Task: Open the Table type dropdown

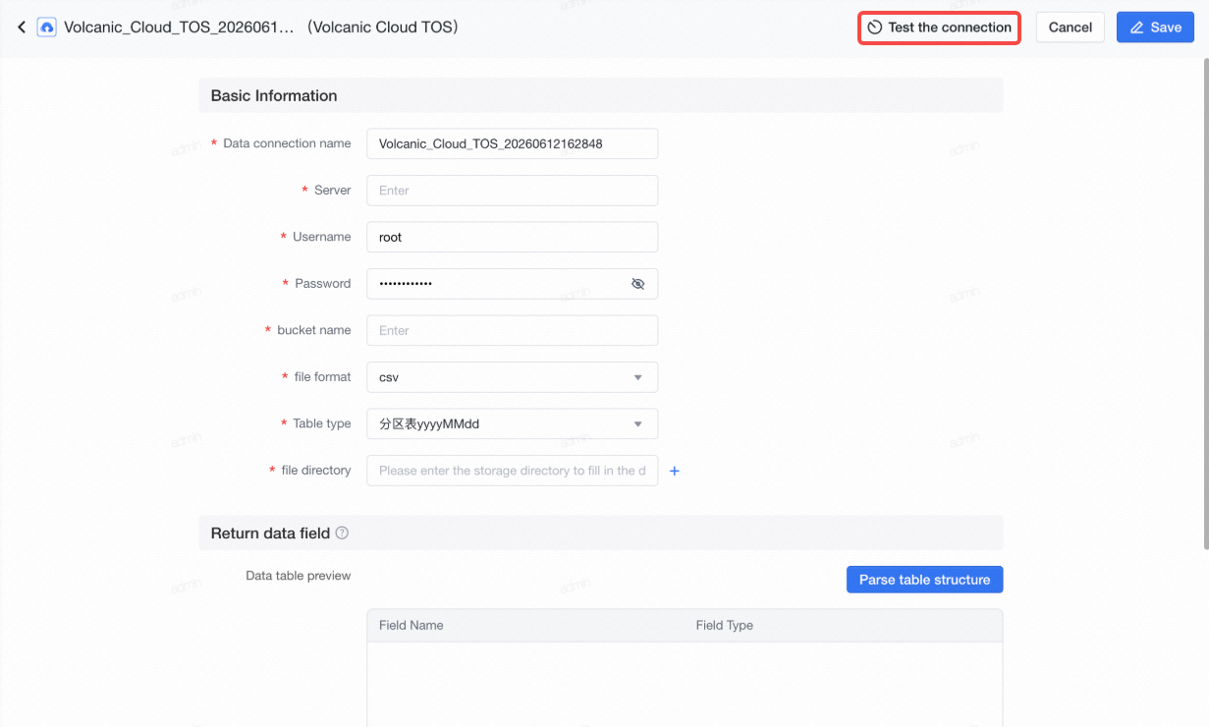Action: point(512,424)
